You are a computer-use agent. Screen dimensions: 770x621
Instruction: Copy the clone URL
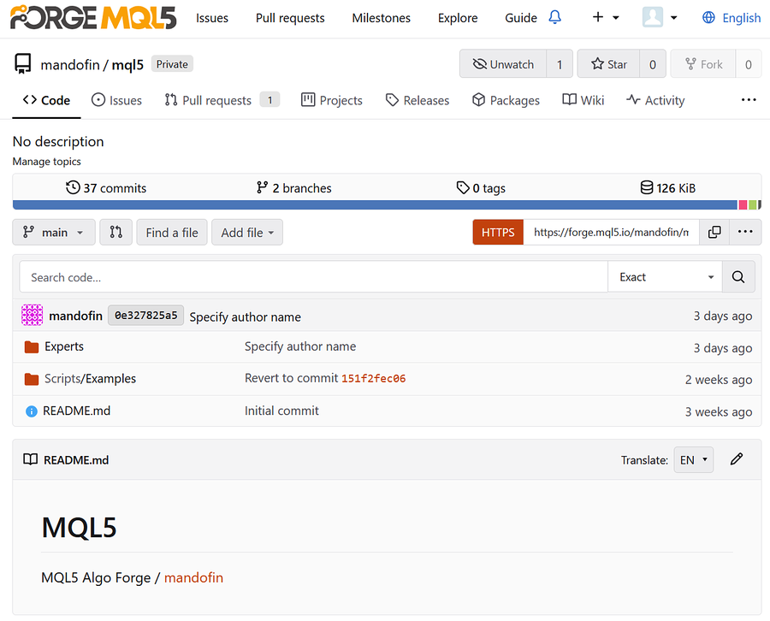(714, 232)
